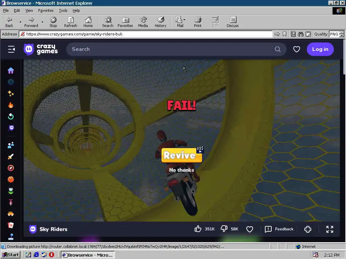Open Multiplayer people icon in sidebar
The height and width of the screenshot is (259, 346).
[11, 145]
